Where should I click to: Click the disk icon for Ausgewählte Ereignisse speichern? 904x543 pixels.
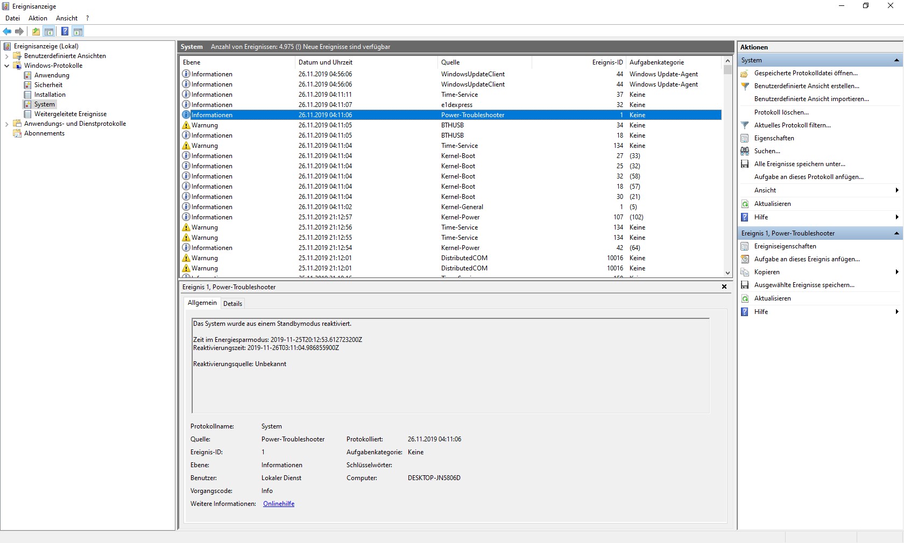tap(745, 285)
